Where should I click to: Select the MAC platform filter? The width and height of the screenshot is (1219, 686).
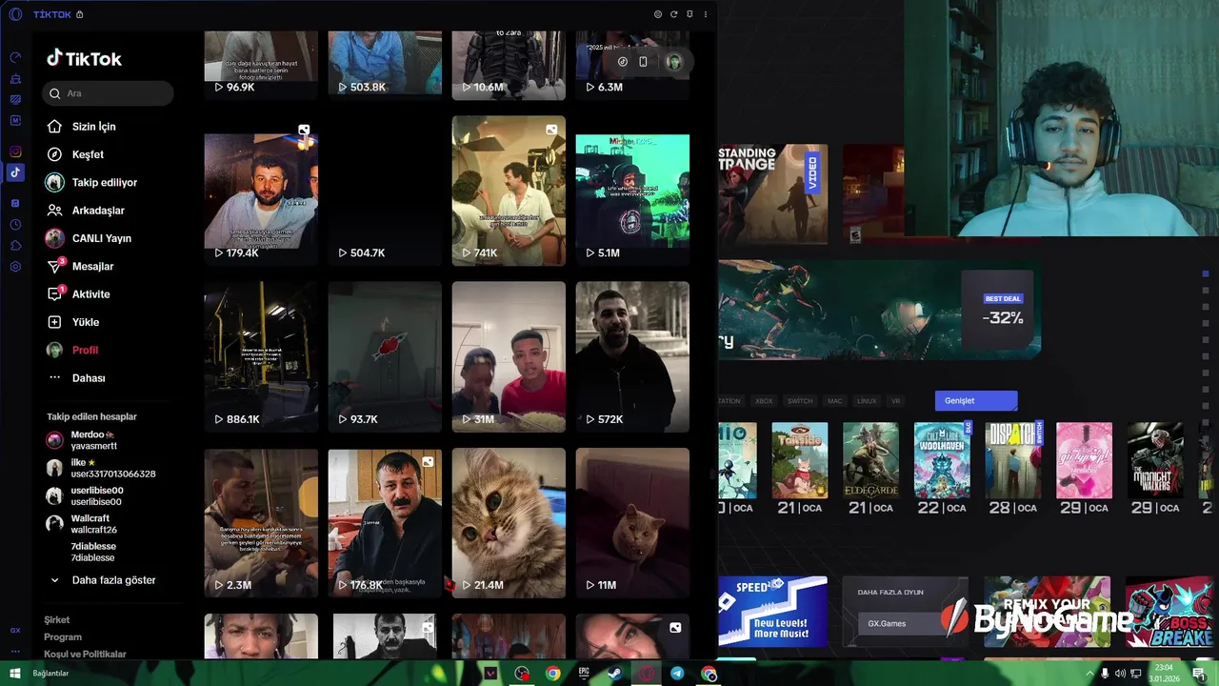pos(834,401)
